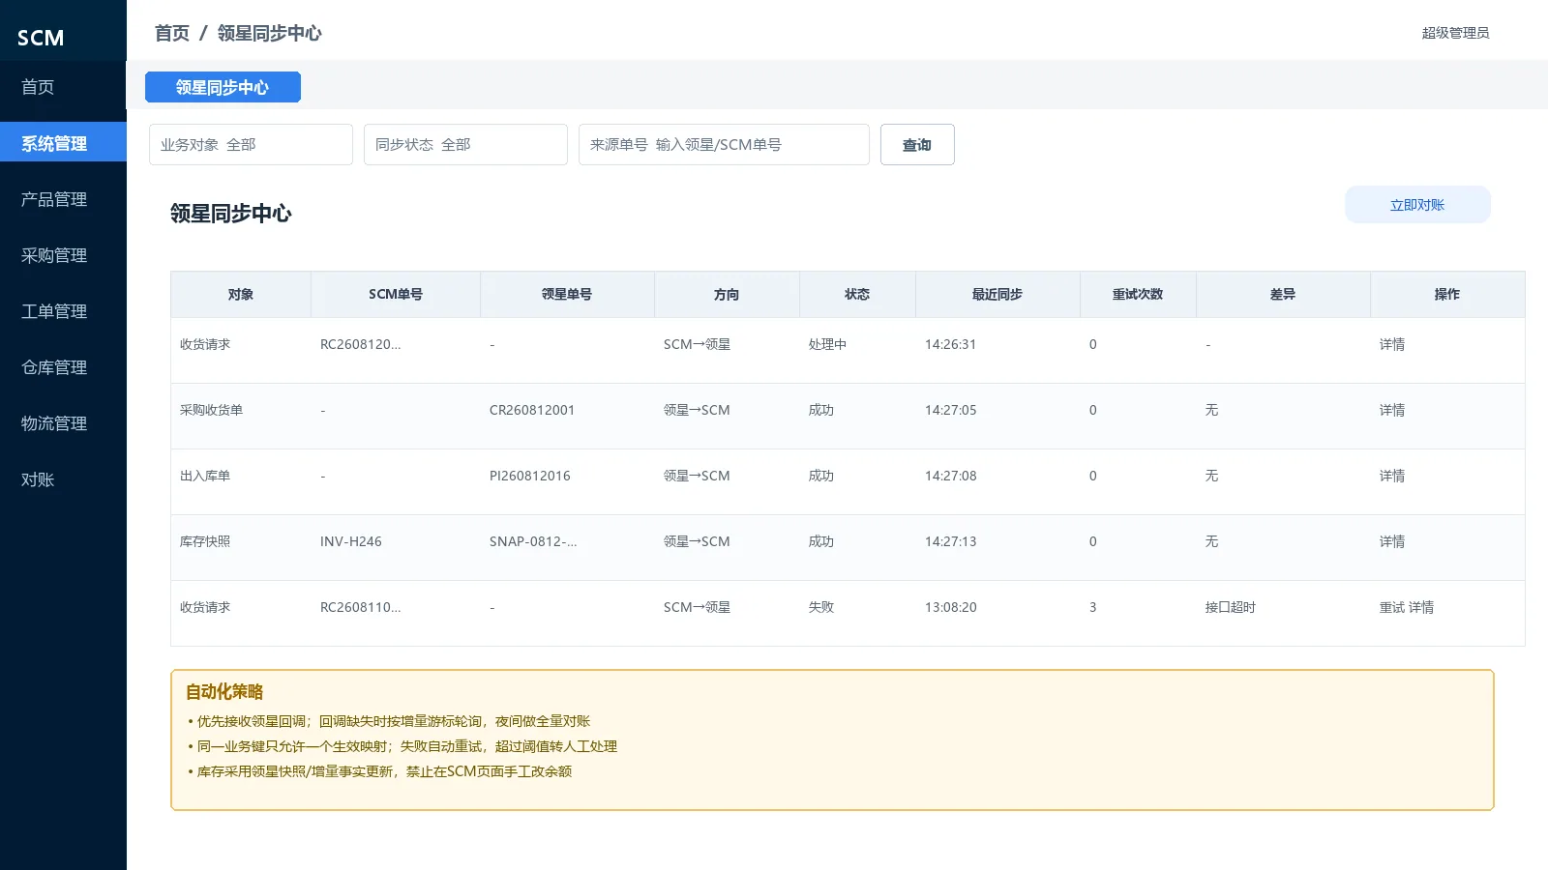This screenshot has width=1548, height=870.
Task: Click the 自动化策略 heading
Action: click(x=224, y=691)
